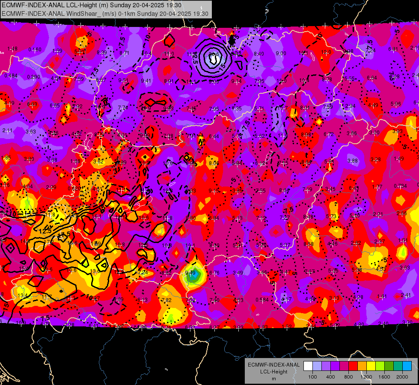Click the '1600' legend tick label
Image resolution: width=419 pixels, height=385 pixels.
coord(384,377)
